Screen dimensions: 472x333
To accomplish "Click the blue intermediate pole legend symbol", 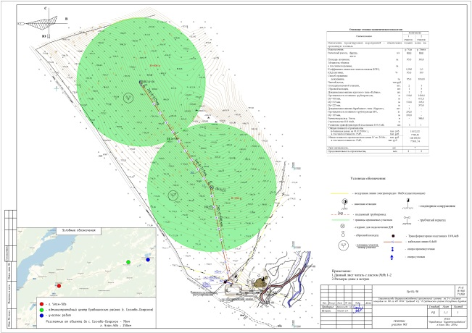I will [393, 248].
